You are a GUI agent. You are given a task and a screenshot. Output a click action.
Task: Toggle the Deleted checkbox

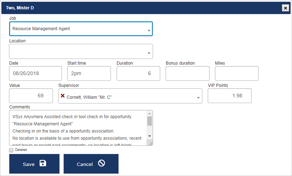click(11, 150)
